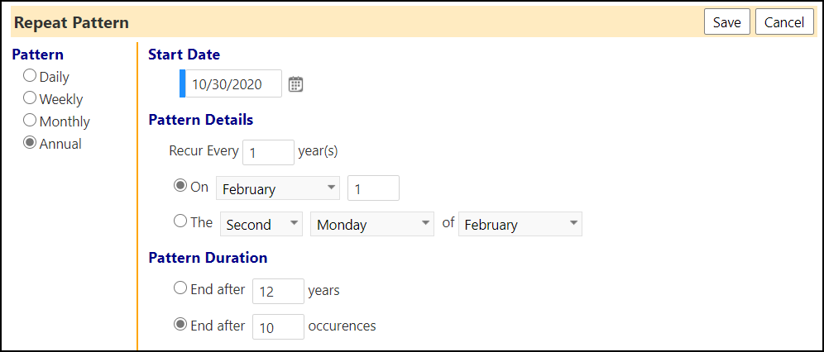Select 'End after occurences' radio button
This screenshot has width=824, height=352.
[x=180, y=325]
